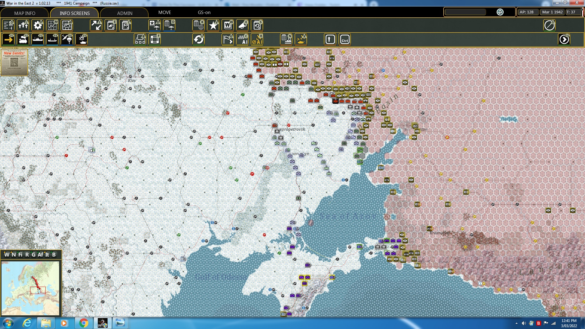Click the Kiev city label on map

[132, 80]
